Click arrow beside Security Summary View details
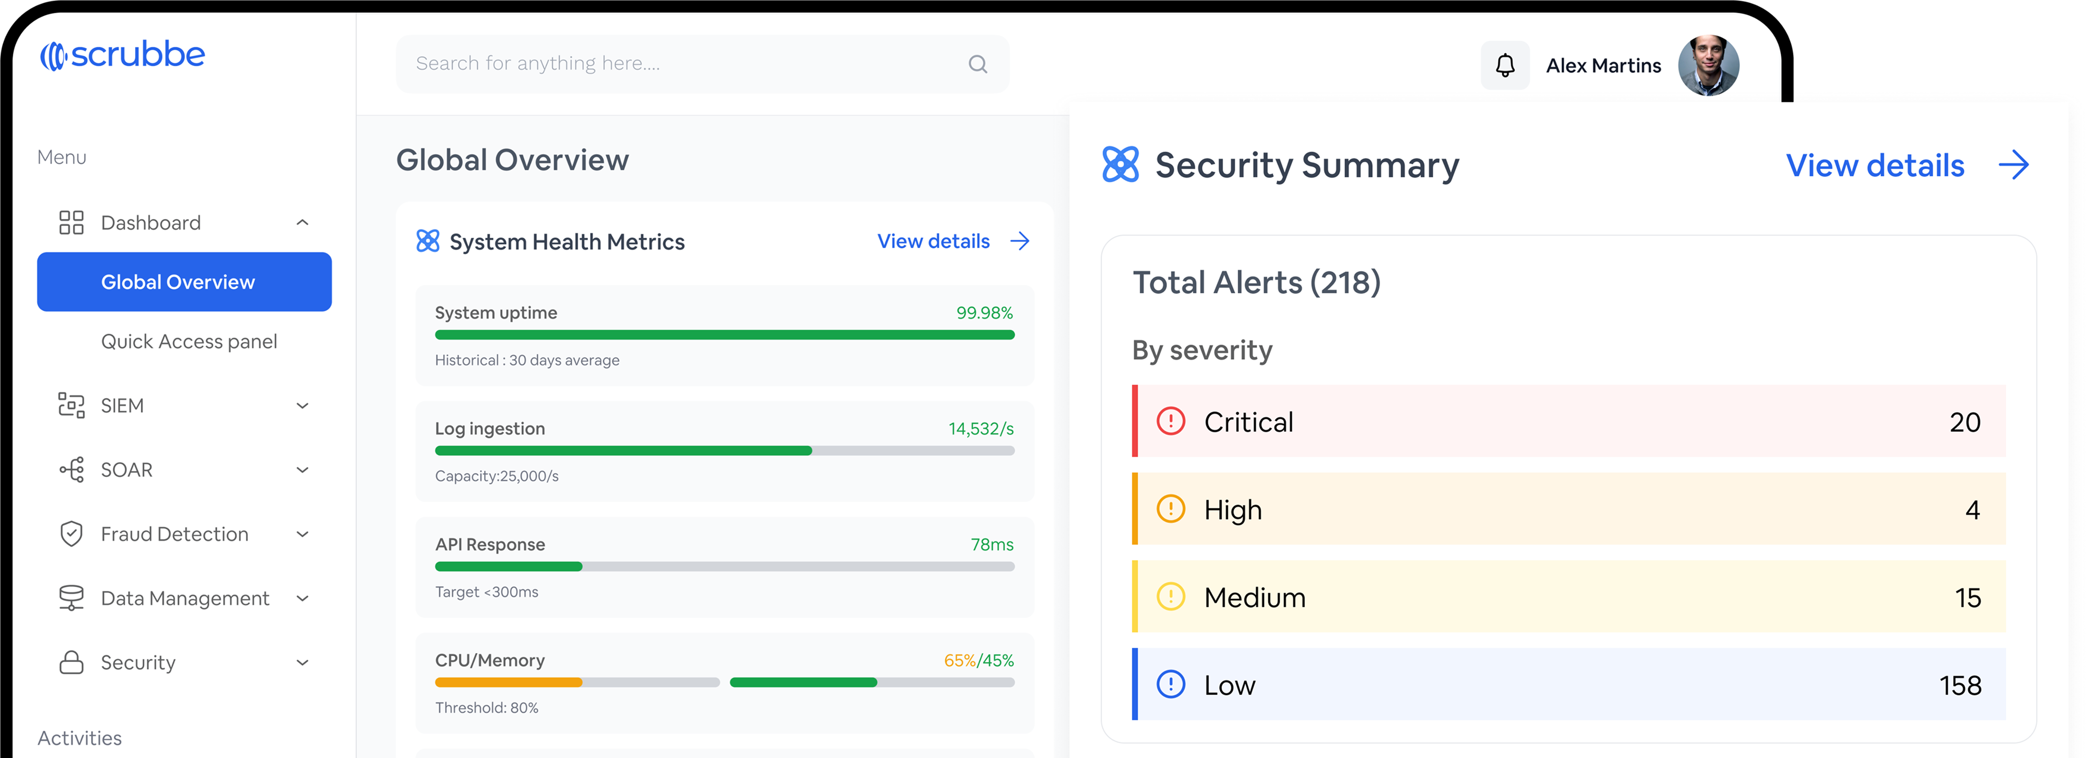The height and width of the screenshot is (758, 2090). tap(2014, 164)
